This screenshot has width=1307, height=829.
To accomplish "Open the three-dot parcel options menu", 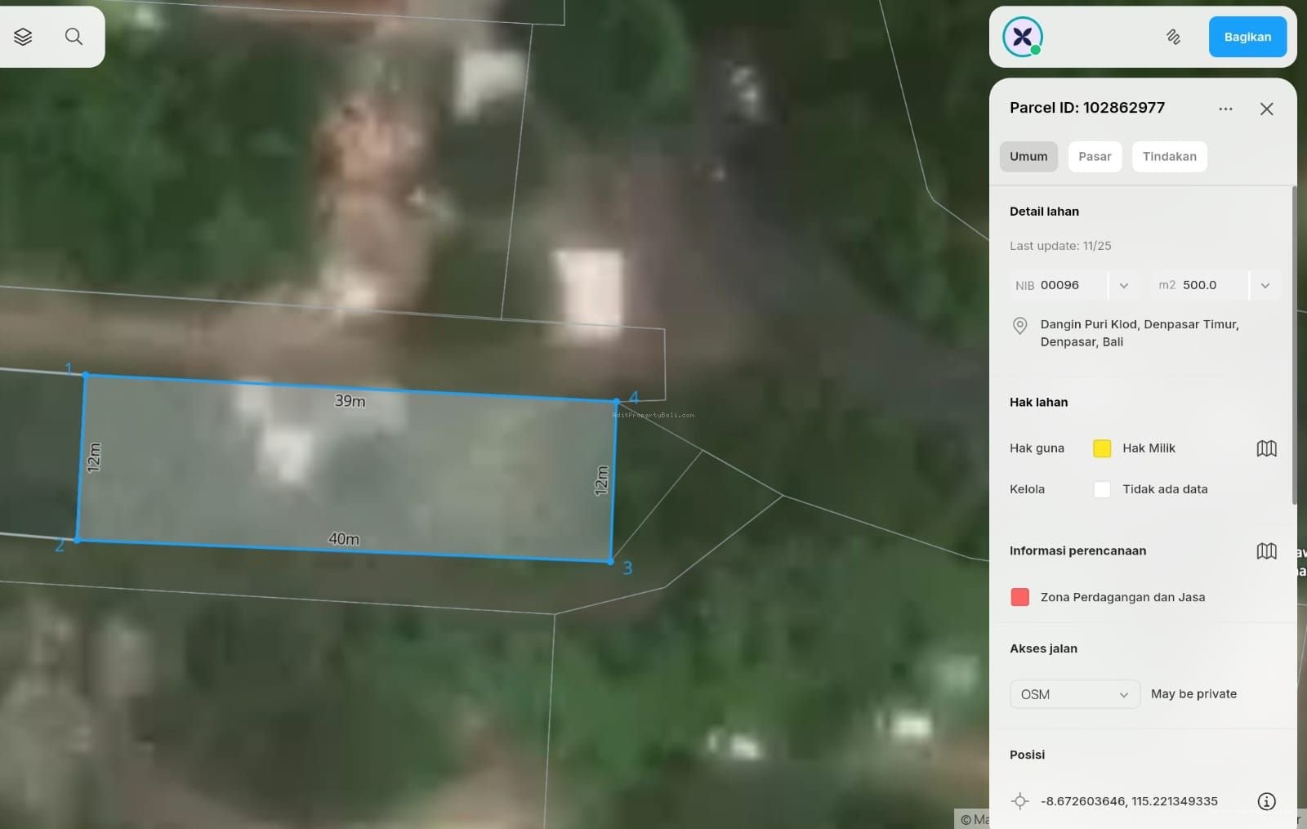I will [1225, 109].
